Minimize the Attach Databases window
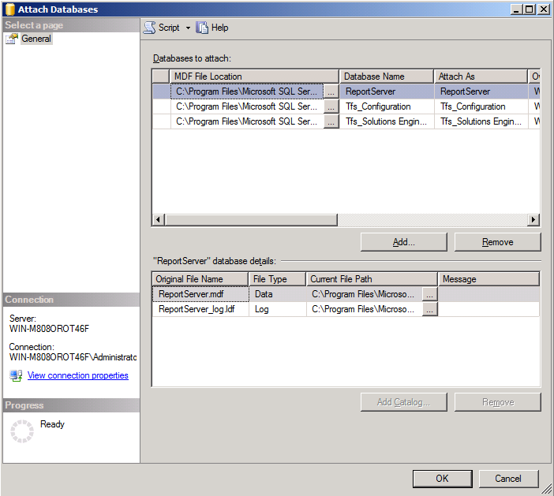 coord(517,9)
